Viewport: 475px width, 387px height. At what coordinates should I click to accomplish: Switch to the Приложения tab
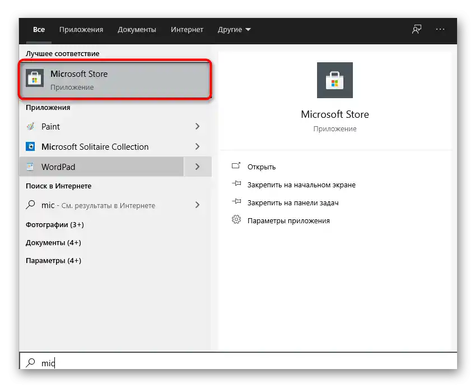coord(81,29)
